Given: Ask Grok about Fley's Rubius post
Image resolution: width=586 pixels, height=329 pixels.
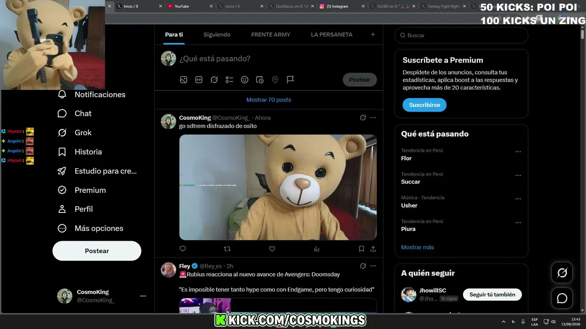Looking at the screenshot, I should click(x=363, y=266).
